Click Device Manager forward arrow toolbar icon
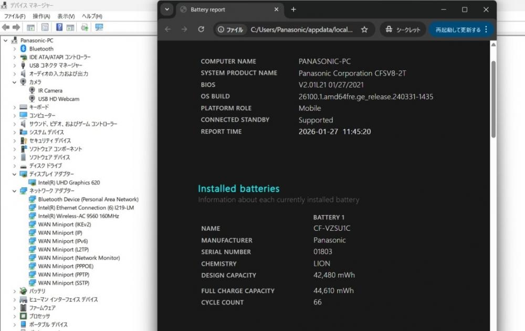Viewport: 525px width, 331px height. tap(16, 27)
